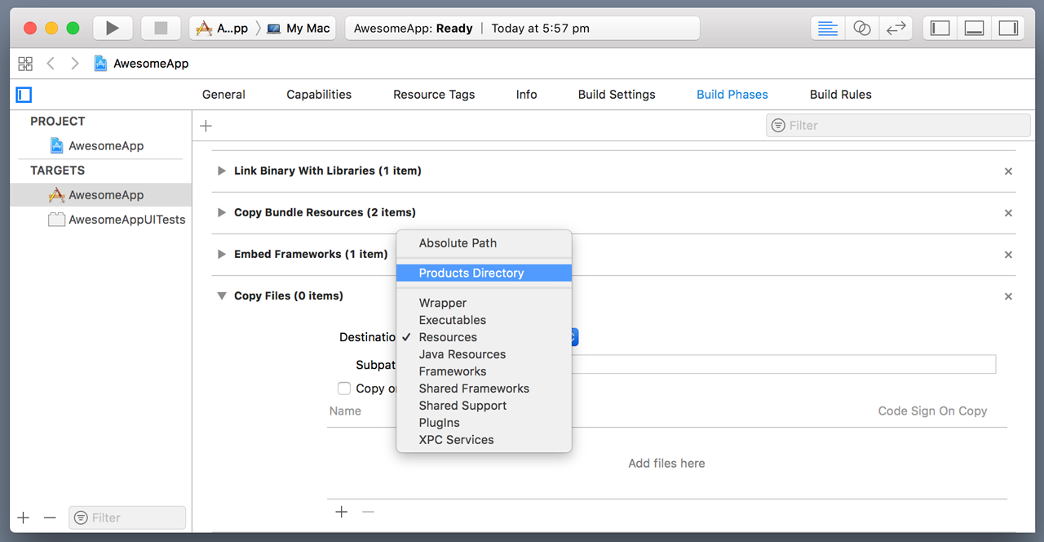Expand Link Binary With Libraries phase
This screenshot has height=542, width=1044.
pyautogui.click(x=221, y=171)
